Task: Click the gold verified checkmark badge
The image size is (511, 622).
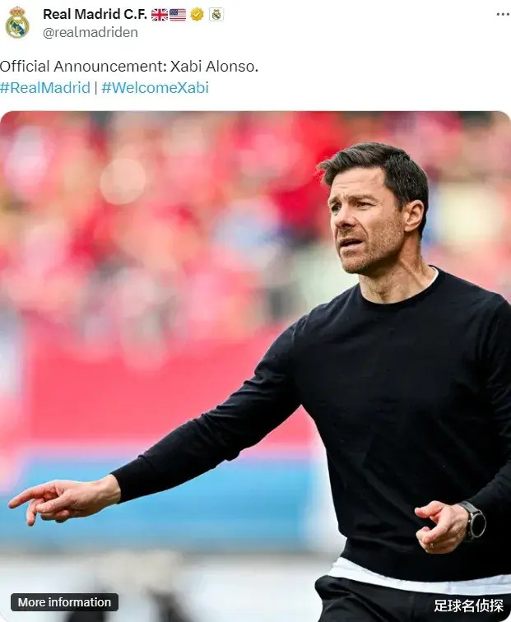Action: tap(197, 15)
